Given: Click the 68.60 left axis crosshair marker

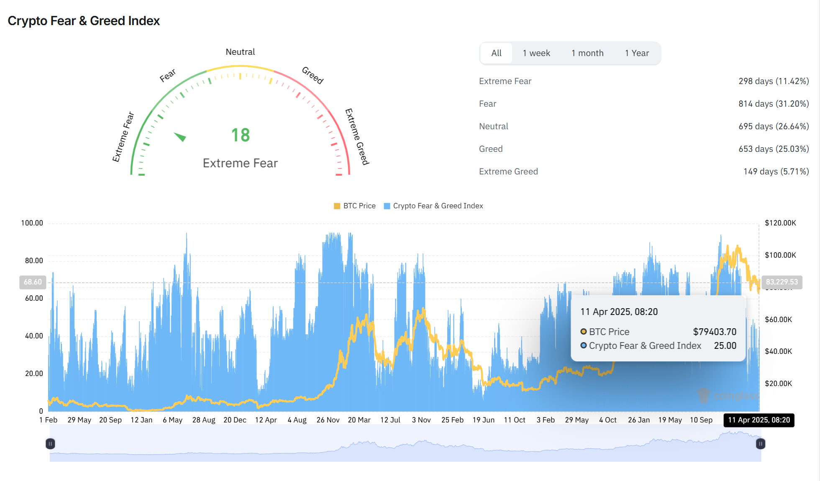Looking at the screenshot, I should coord(33,282).
